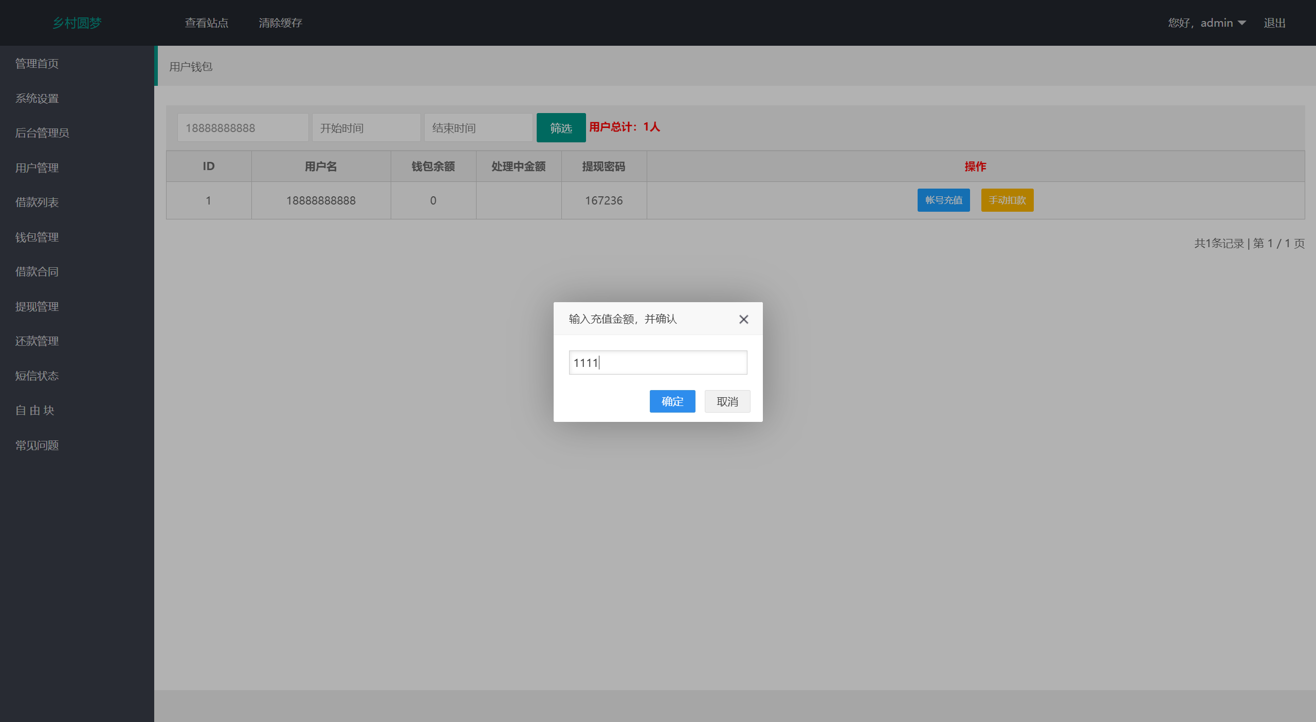Image resolution: width=1316 pixels, height=722 pixels.
Task: Close the recharge amount dialog with X
Action: 743,319
